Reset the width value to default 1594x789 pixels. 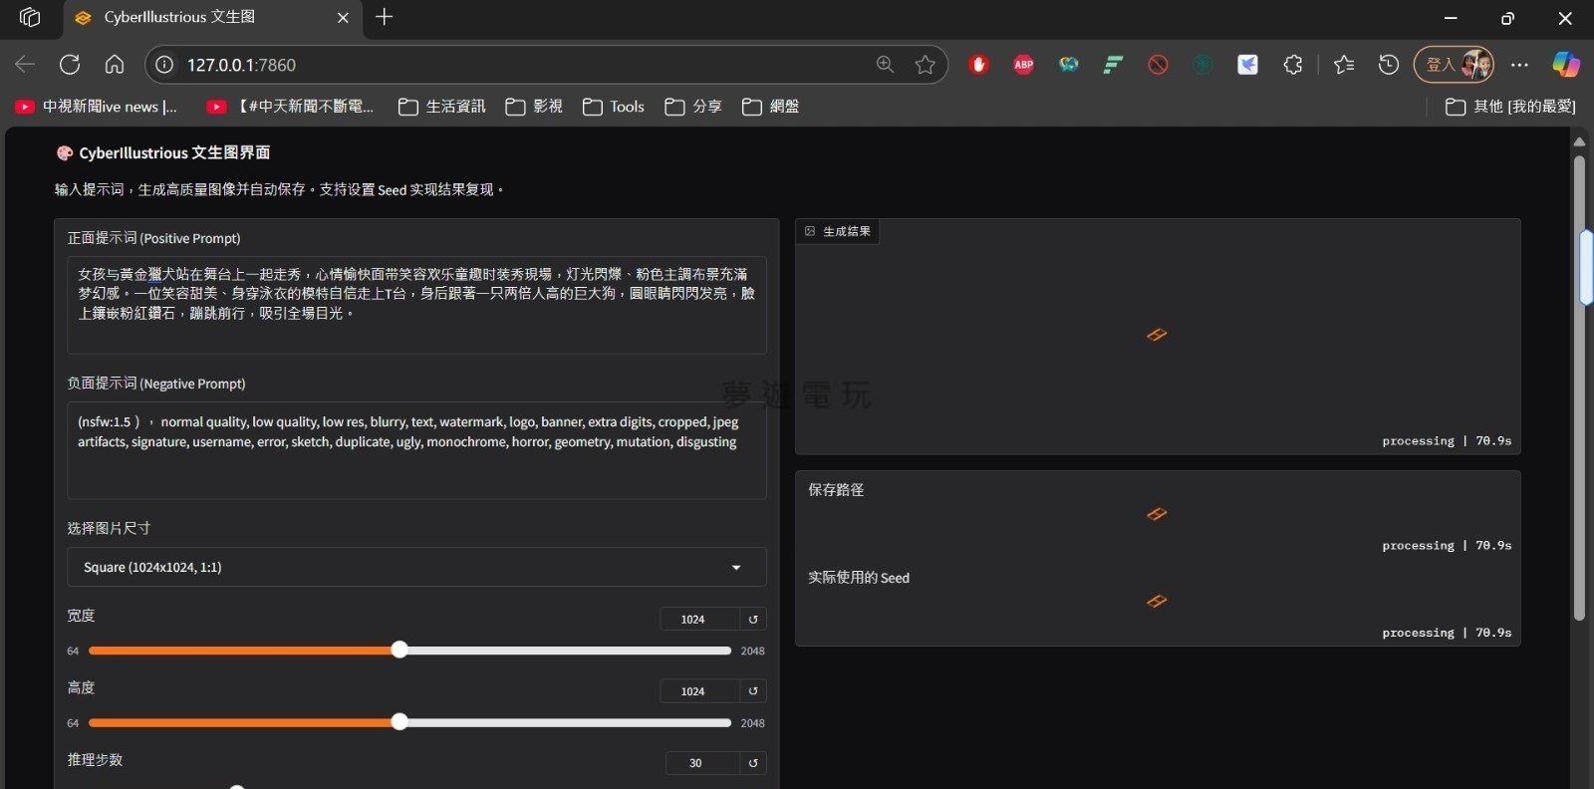click(753, 620)
